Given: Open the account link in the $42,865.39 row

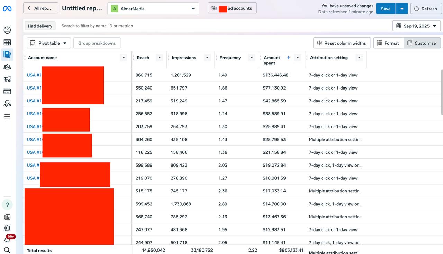Looking at the screenshot, I should [34, 101].
